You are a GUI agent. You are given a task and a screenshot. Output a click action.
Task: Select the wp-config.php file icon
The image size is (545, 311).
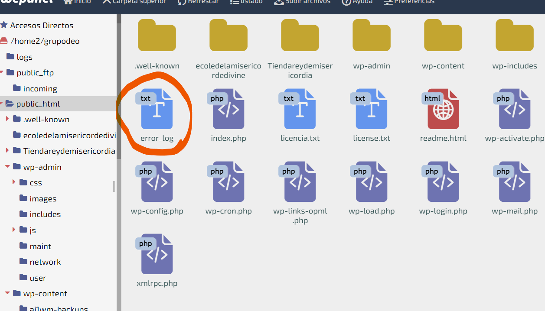pos(154,182)
